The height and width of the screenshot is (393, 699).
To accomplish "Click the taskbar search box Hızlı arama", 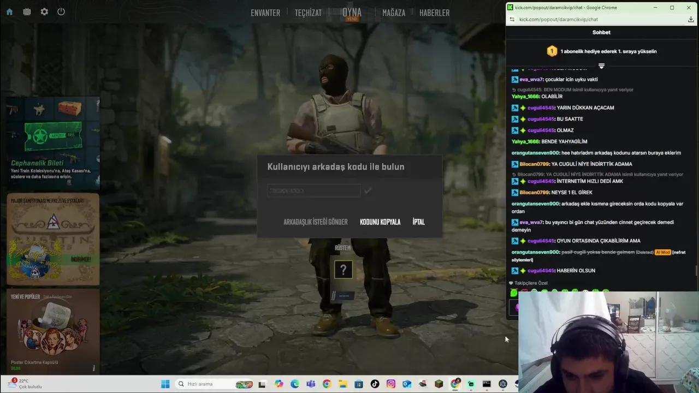I will pos(215,384).
